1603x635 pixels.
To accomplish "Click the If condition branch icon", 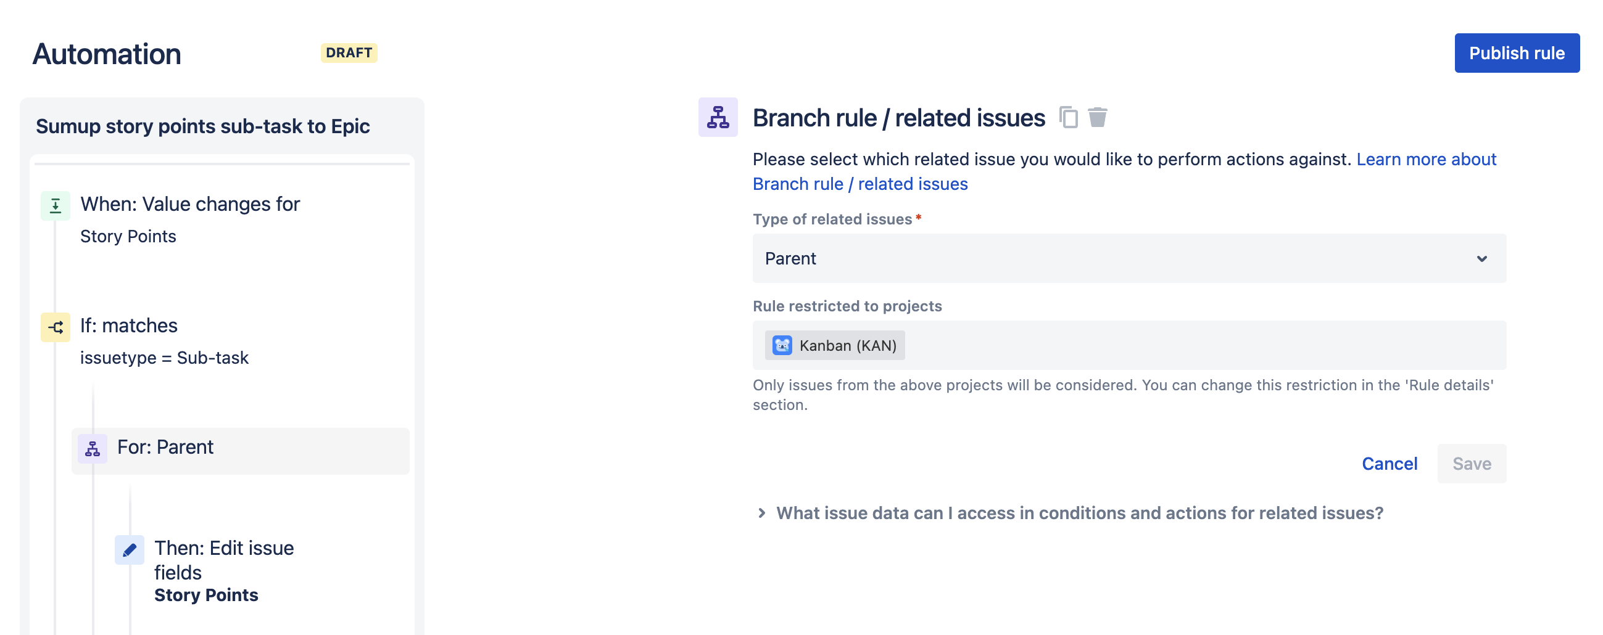I will tap(56, 327).
